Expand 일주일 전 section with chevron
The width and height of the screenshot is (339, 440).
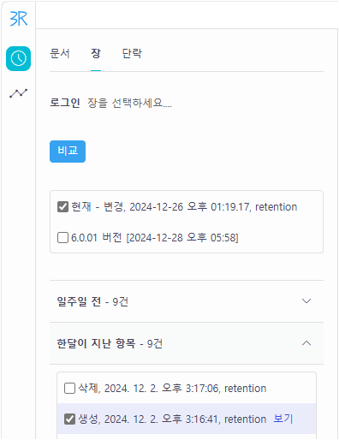[x=306, y=301]
